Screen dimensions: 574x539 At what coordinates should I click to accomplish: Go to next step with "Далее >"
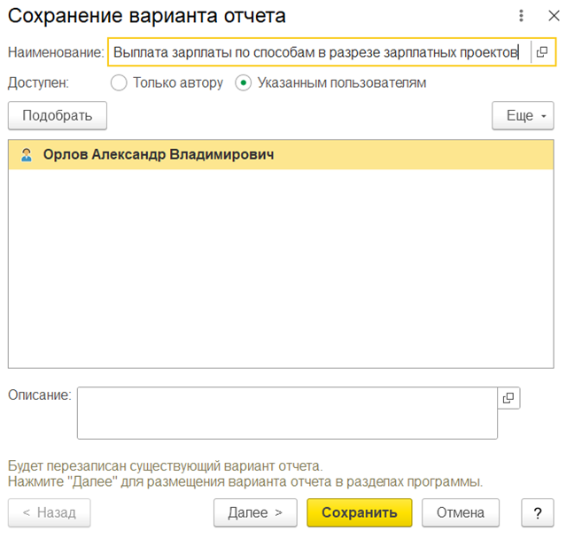pos(255,512)
